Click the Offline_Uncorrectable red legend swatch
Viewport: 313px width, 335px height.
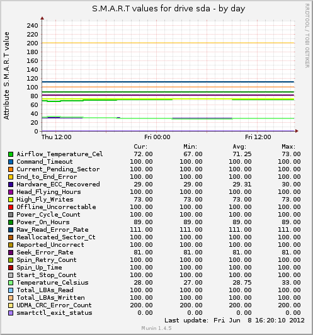pyautogui.click(x=11, y=207)
